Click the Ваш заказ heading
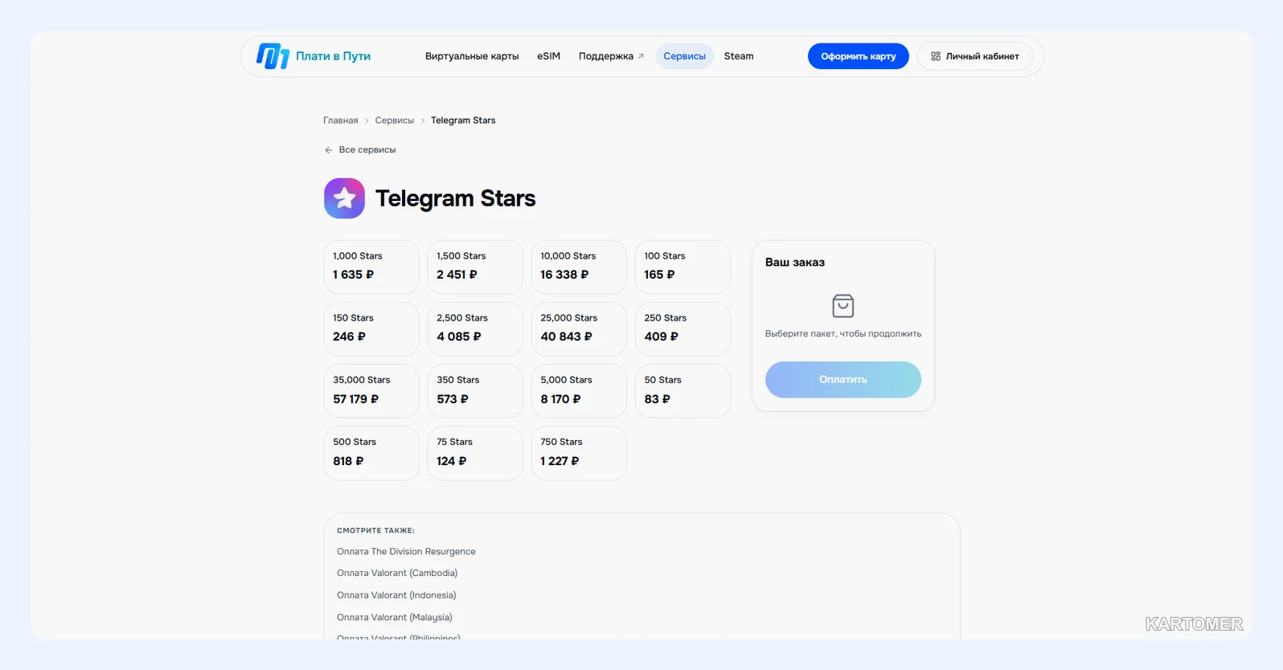 [795, 263]
